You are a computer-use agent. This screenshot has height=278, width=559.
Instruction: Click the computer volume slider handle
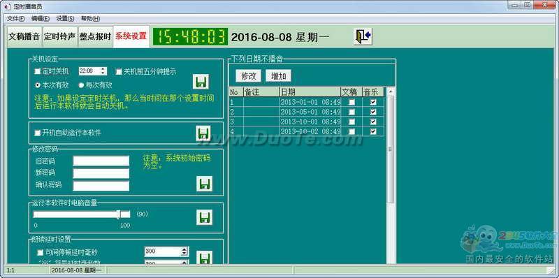click(119, 214)
